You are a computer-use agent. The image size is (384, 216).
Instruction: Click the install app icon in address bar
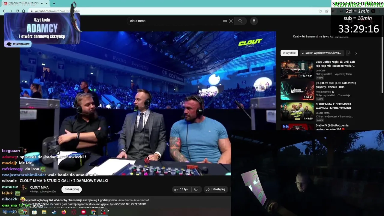tap(320, 11)
